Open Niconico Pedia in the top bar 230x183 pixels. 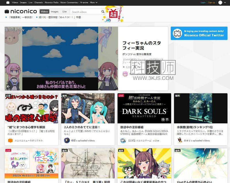click(51, 3)
